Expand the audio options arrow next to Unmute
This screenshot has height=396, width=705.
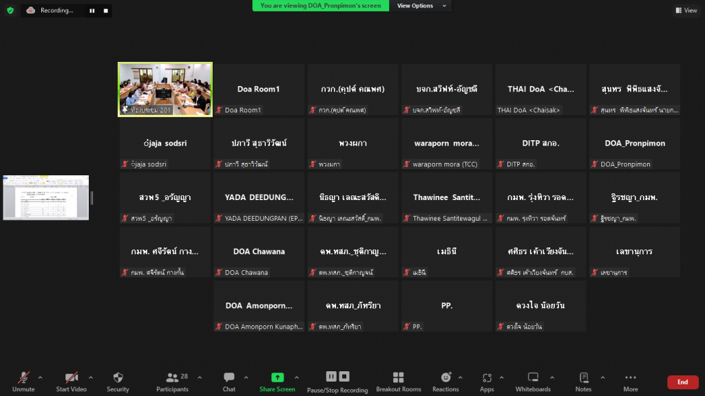click(x=40, y=377)
